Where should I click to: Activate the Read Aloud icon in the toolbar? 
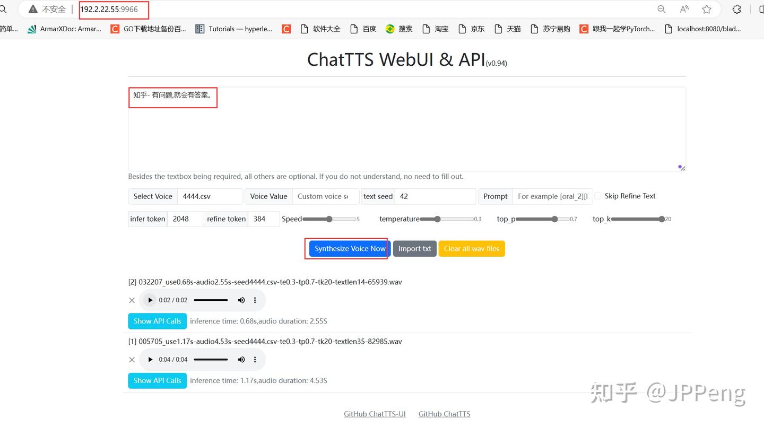point(684,9)
